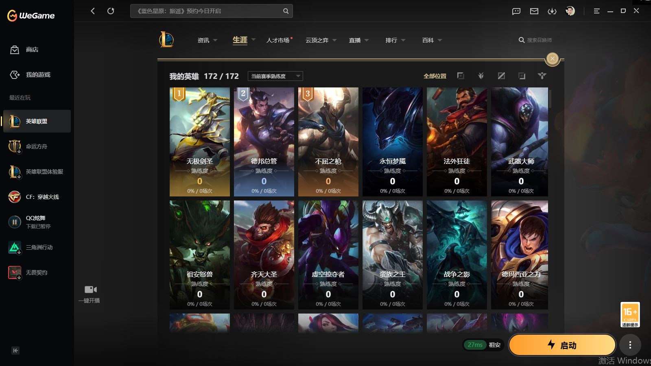The image size is (651, 366).
Task: Open the 齐天大圣 hero card
Action: 264,255
